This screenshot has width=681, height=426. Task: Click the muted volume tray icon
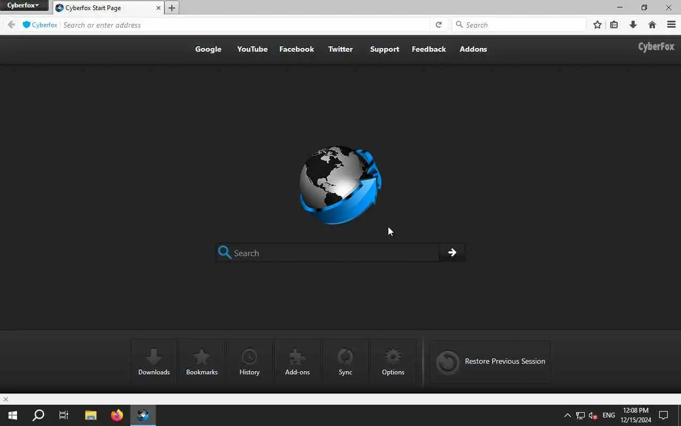pos(593,415)
